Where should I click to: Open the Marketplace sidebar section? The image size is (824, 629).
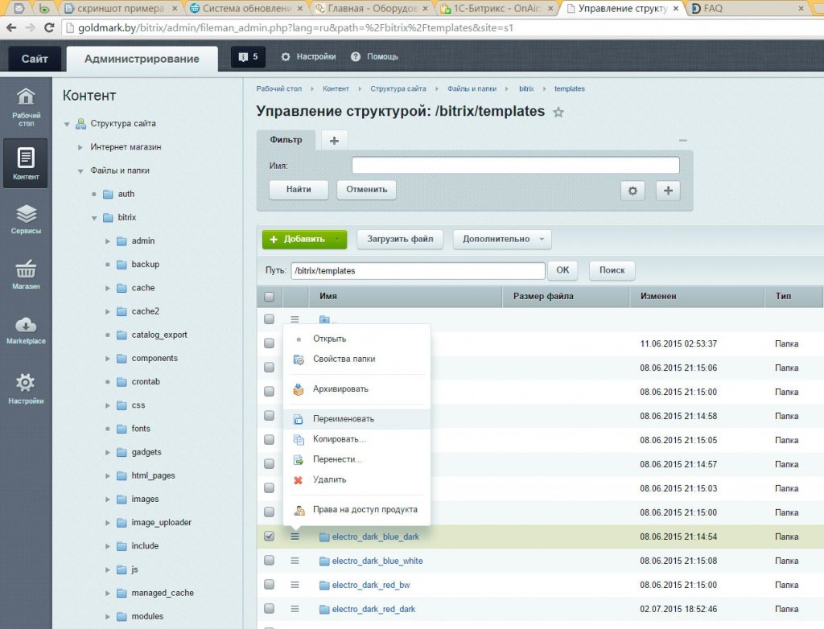click(26, 331)
